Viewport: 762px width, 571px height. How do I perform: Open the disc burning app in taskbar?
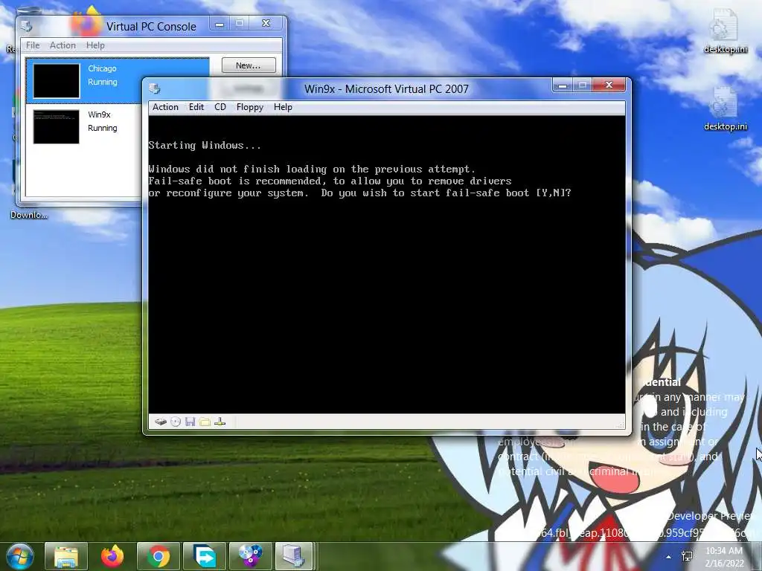[x=250, y=556]
